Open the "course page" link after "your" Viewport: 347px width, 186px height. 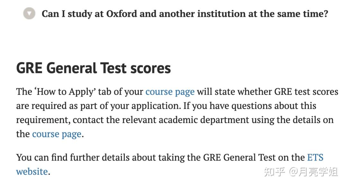[x=170, y=92]
